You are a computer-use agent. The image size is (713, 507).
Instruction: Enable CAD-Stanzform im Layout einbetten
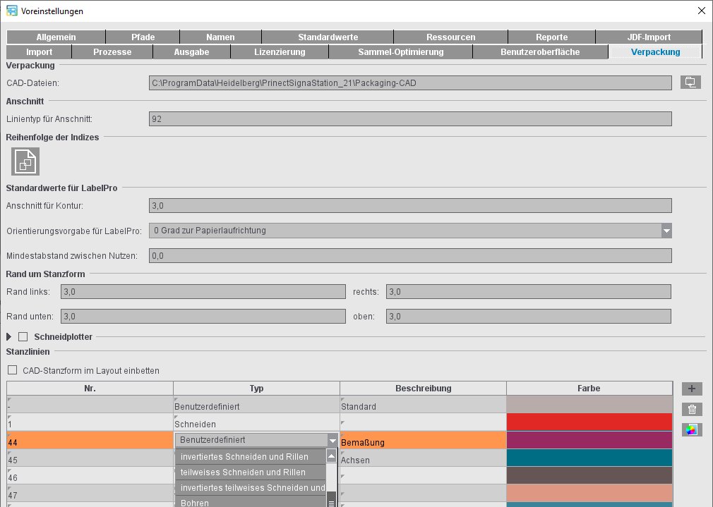[x=12, y=369]
